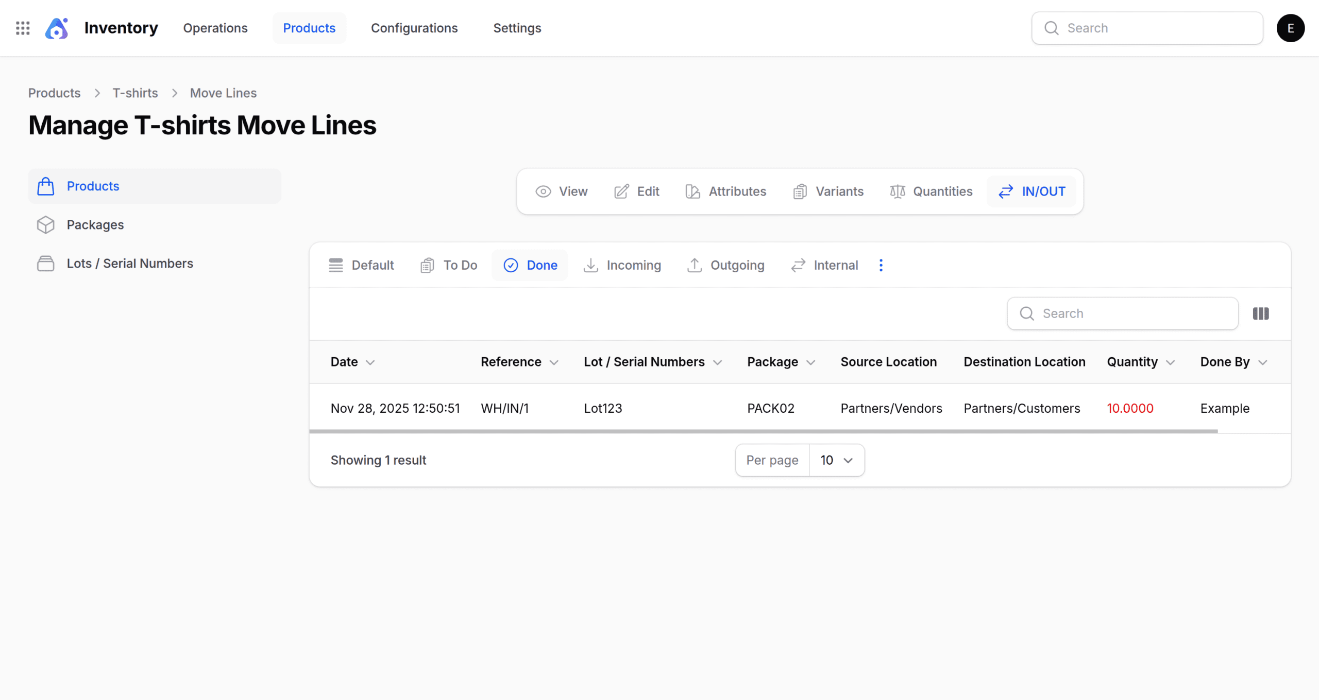Open the apps grid launcher icon
The width and height of the screenshot is (1319, 700).
[x=23, y=28]
